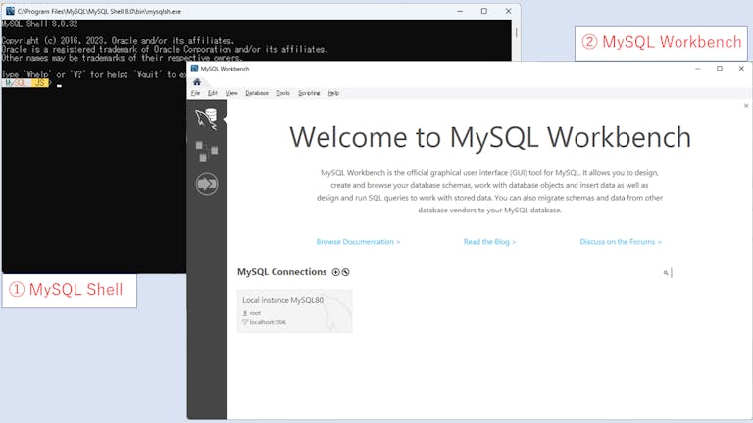
Task: Open the View menu in Workbench
Action: pyautogui.click(x=231, y=93)
